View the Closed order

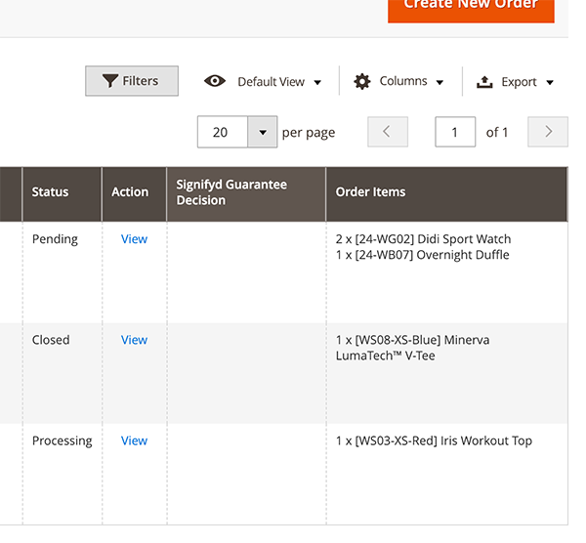pos(134,340)
